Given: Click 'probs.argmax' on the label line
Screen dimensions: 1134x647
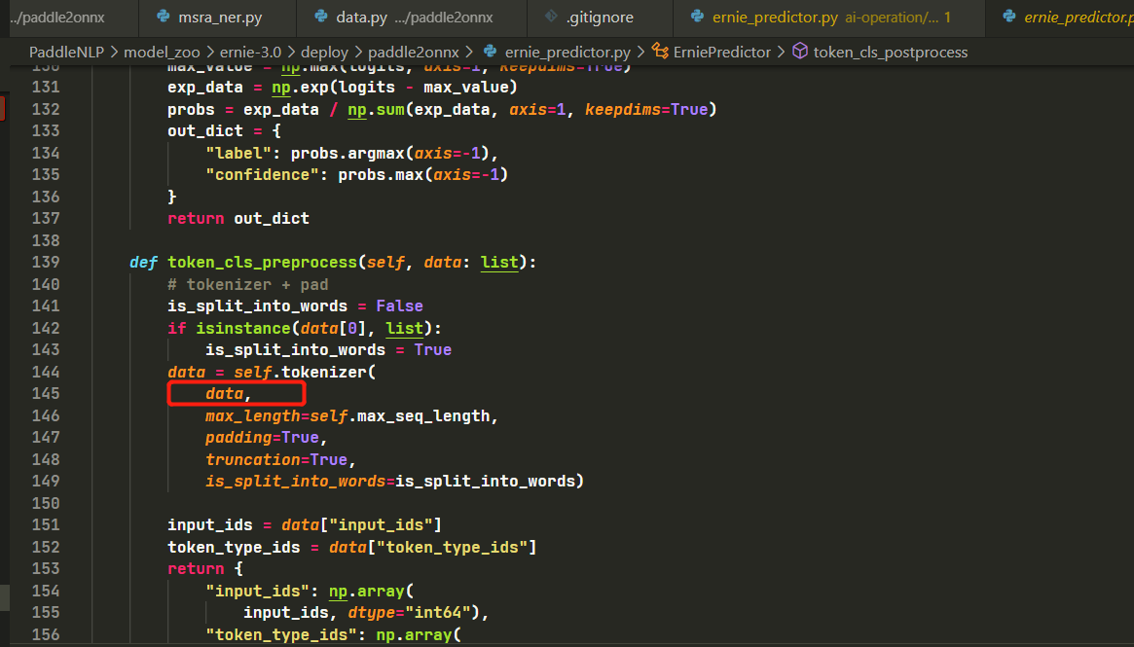Looking at the screenshot, I should point(348,154).
